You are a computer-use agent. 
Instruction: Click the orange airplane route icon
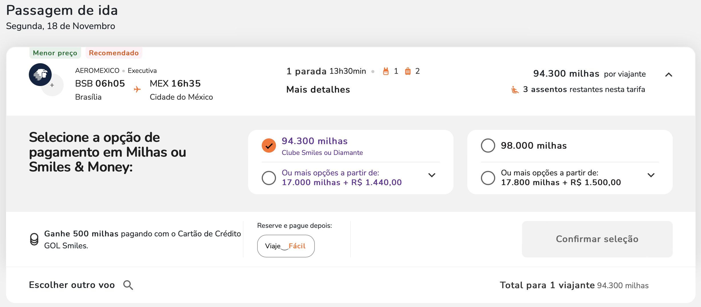pyautogui.click(x=137, y=89)
